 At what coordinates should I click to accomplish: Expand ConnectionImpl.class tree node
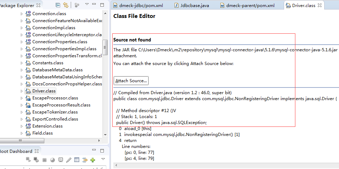point(21,28)
